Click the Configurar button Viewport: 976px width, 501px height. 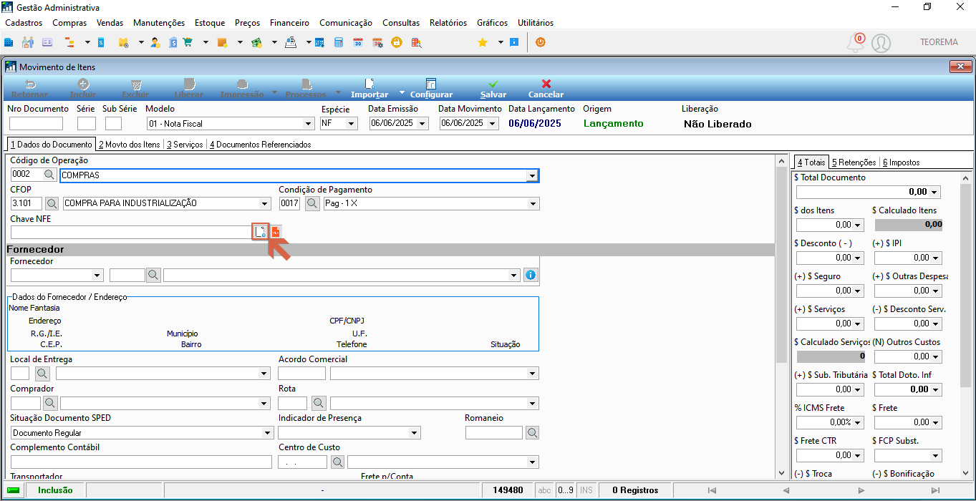(x=431, y=89)
